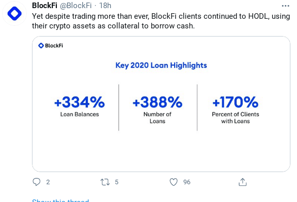Click the +170% Percent of Clients figure
Screen dimensions: 297x202
click(x=236, y=110)
